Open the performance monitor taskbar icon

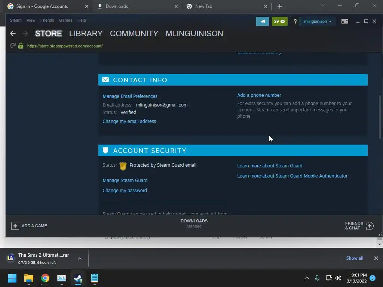[x=62, y=278]
